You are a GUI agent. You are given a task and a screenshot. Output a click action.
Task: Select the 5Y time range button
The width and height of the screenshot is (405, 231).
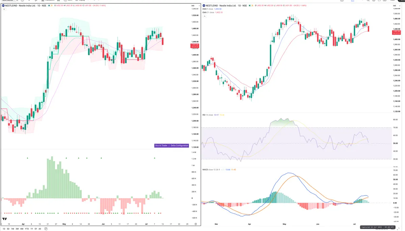tap(36, 229)
